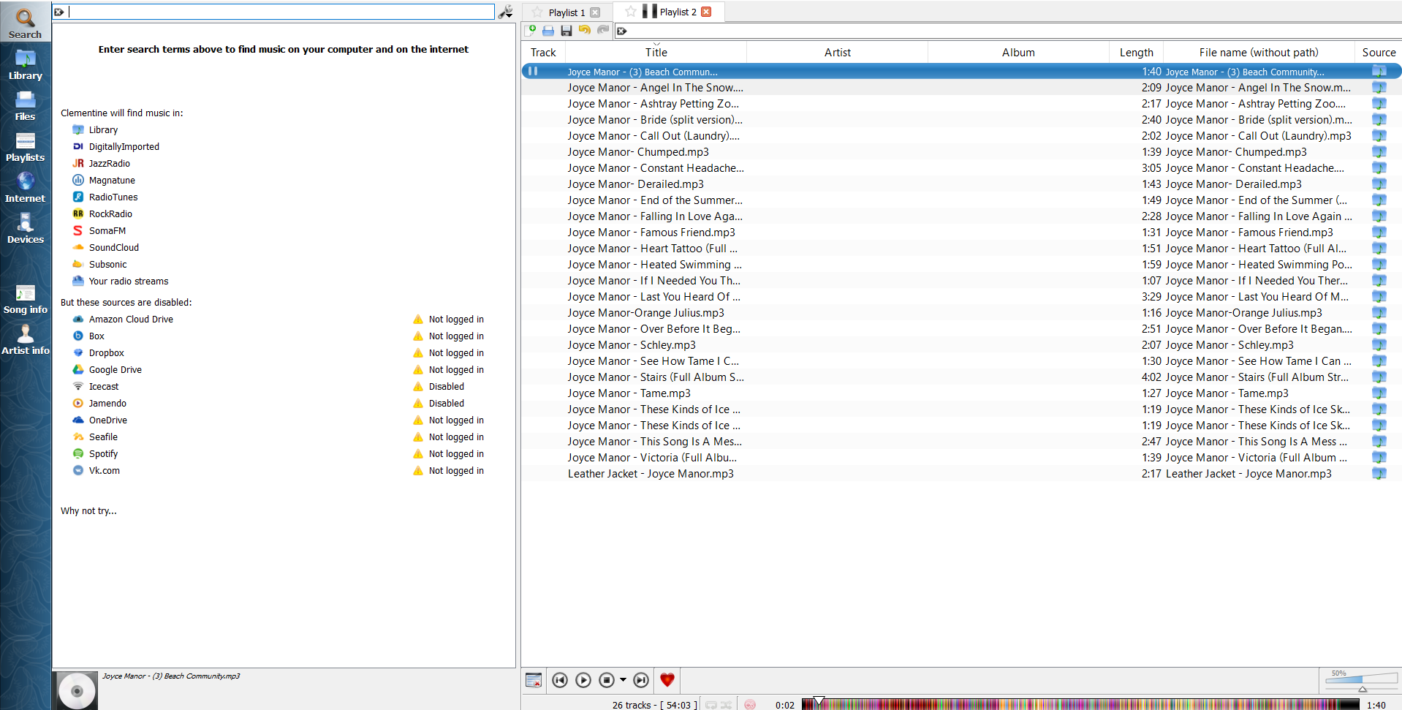Redo playlist change

coord(602,30)
